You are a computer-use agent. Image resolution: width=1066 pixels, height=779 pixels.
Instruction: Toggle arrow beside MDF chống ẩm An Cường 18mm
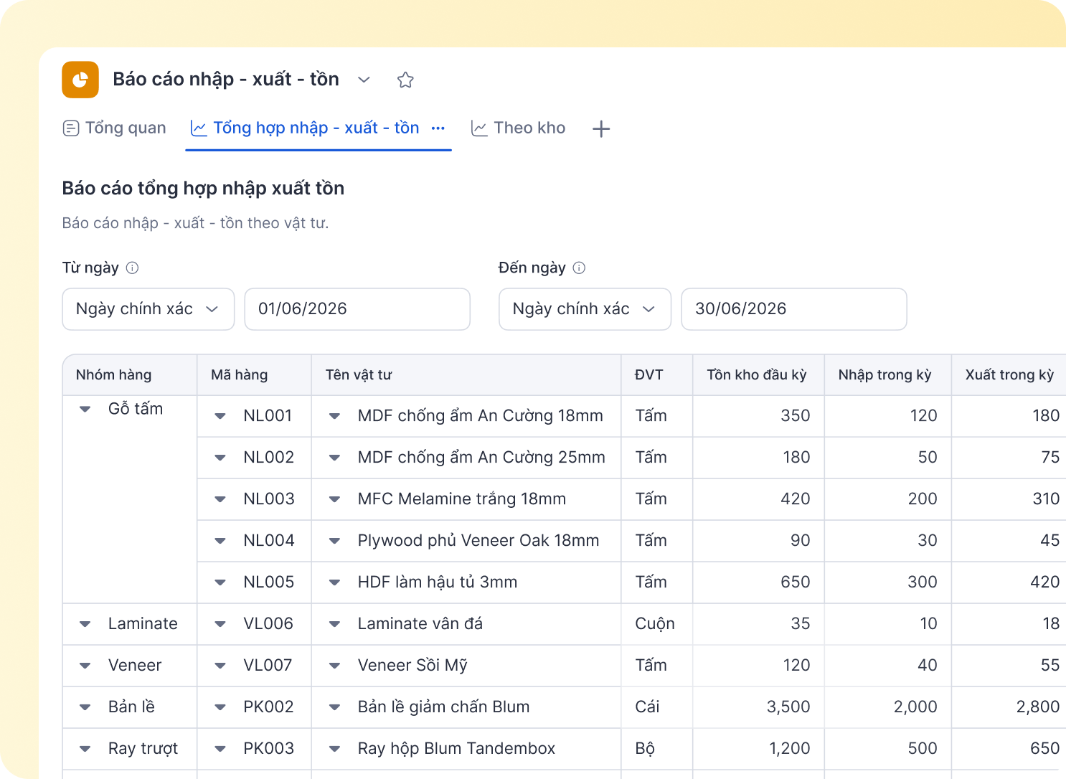pos(334,416)
